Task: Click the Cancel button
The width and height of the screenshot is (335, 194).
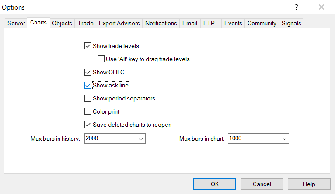Action: [262, 184]
